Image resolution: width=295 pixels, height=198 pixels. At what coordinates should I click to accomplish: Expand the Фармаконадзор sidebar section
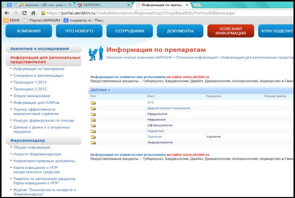44,141
